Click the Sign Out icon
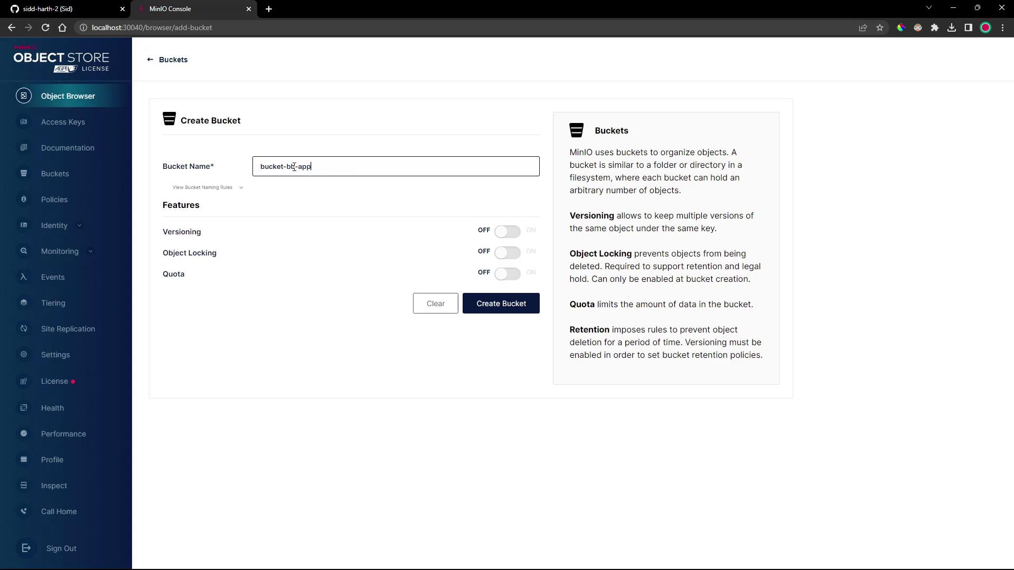 pos(26,548)
